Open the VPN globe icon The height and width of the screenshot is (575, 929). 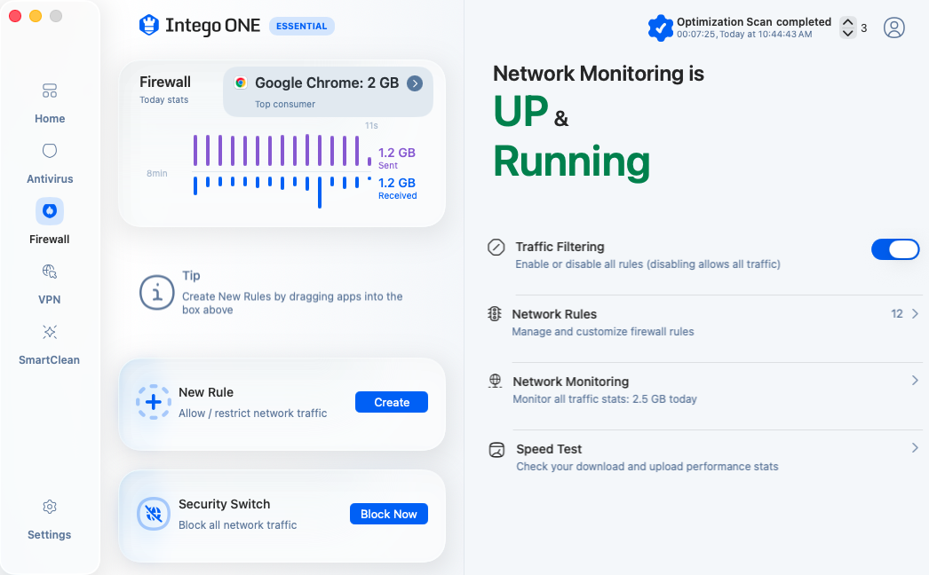pyautogui.click(x=50, y=272)
